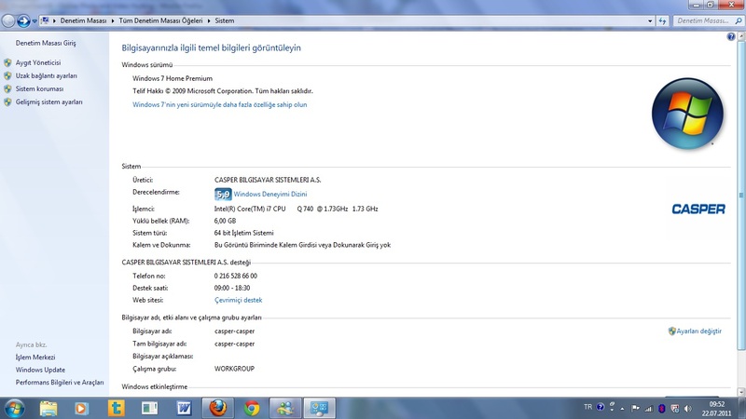This screenshot has width=746, height=419.
Task: Open the recent pages dropdown arrow
Action: [x=35, y=20]
